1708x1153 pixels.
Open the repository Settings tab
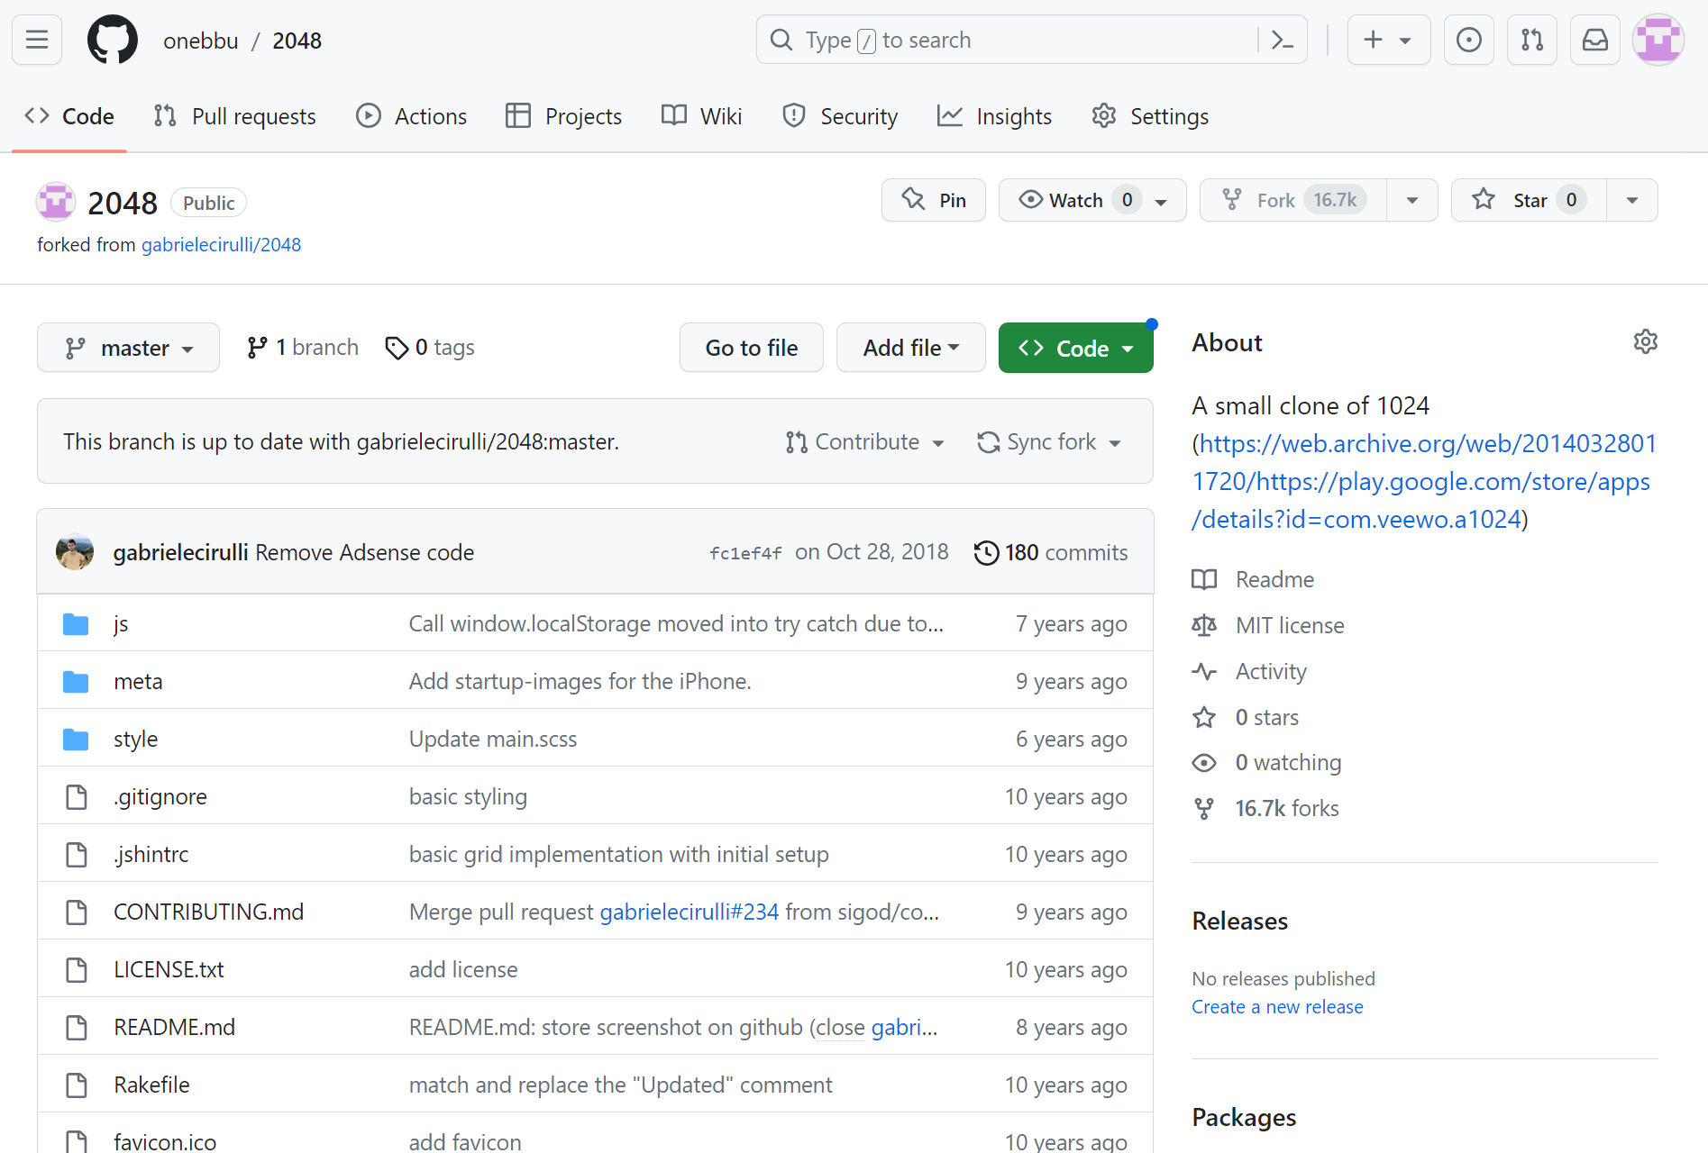click(1150, 116)
